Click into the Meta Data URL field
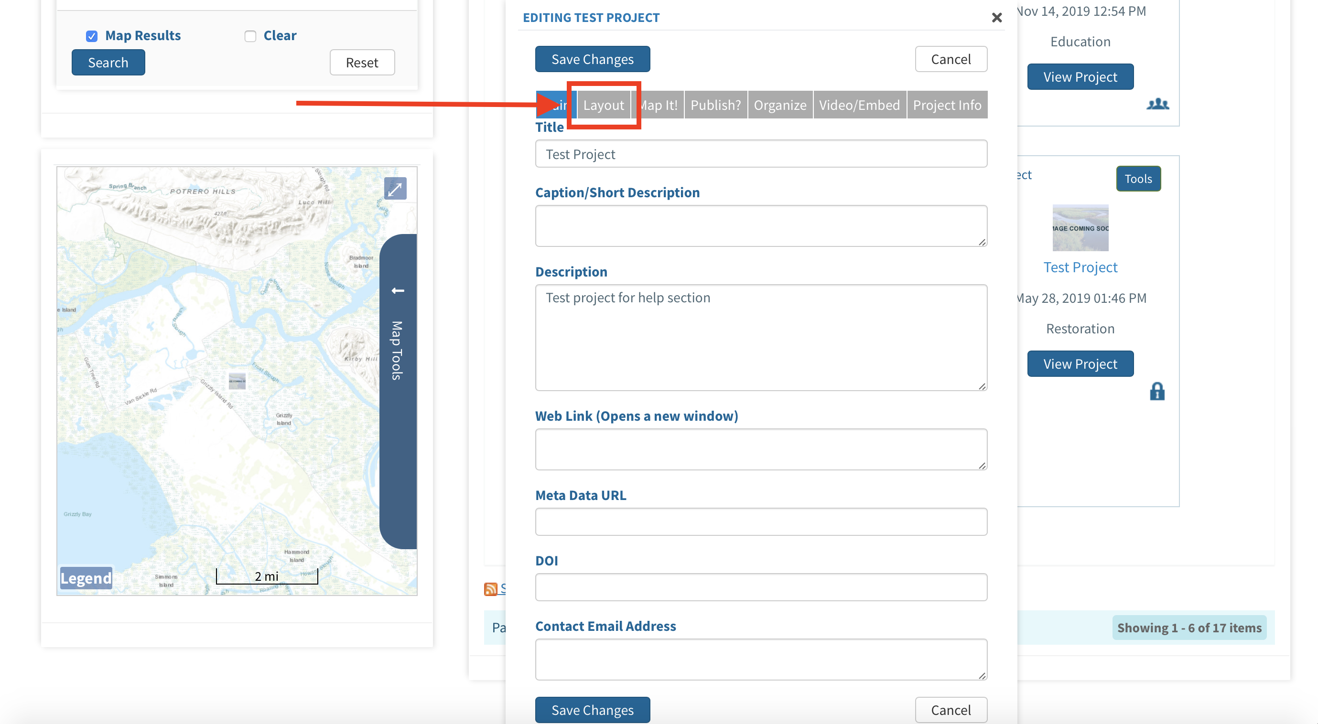Viewport: 1318px width, 724px height. click(x=761, y=522)
